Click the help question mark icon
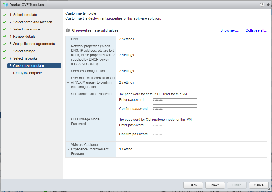 click(262, 5)
